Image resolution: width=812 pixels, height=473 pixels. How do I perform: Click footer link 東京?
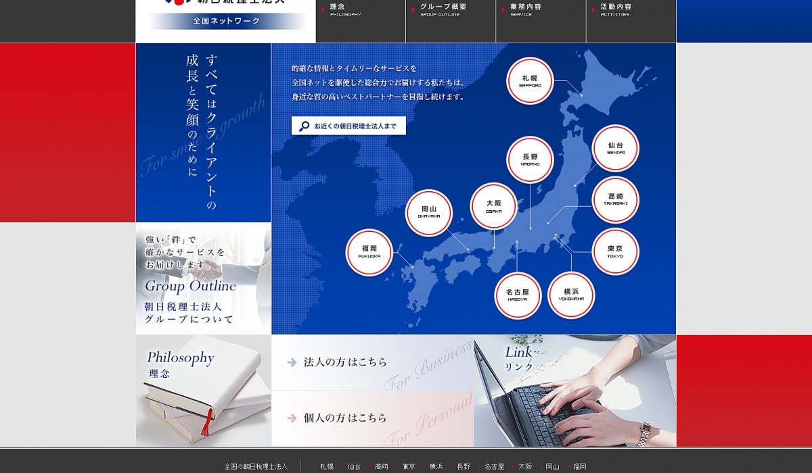click(409, 466)
